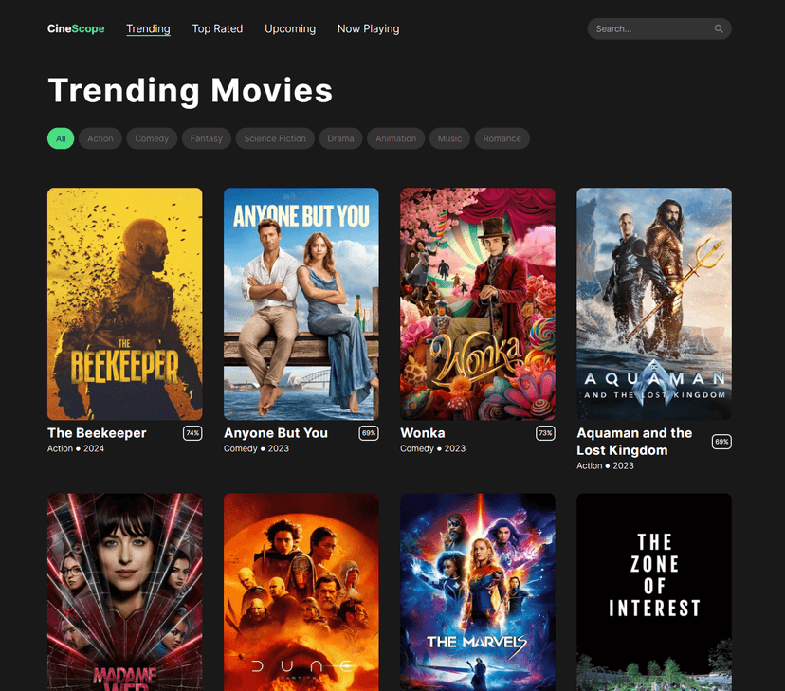Open the Upcoming tab
This screenshot has height=691, width=785.
point(290,29)
